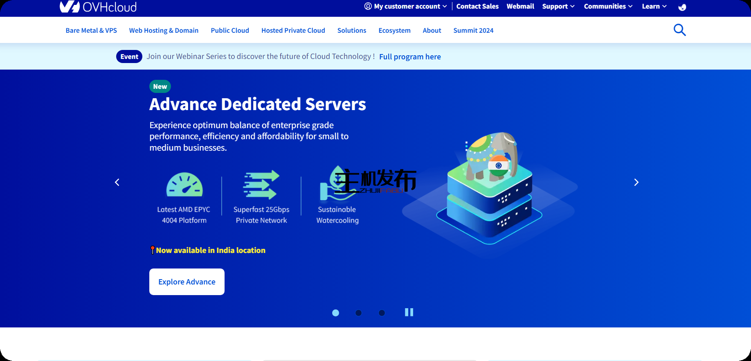751x361 pixels.
Task: Open the Full program here link
Action: 410,57
